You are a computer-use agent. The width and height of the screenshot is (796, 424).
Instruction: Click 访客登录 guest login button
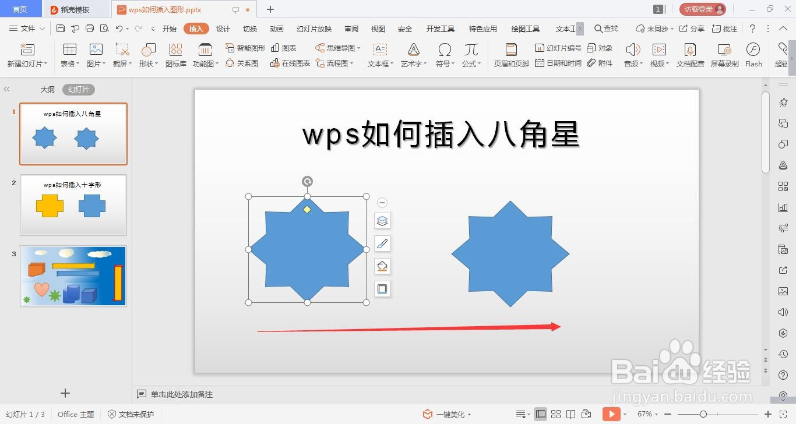tap(703, 9)
